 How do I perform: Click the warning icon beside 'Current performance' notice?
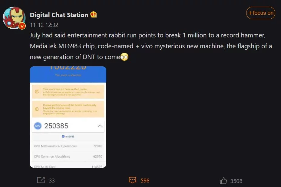click(x=37, y=109)
